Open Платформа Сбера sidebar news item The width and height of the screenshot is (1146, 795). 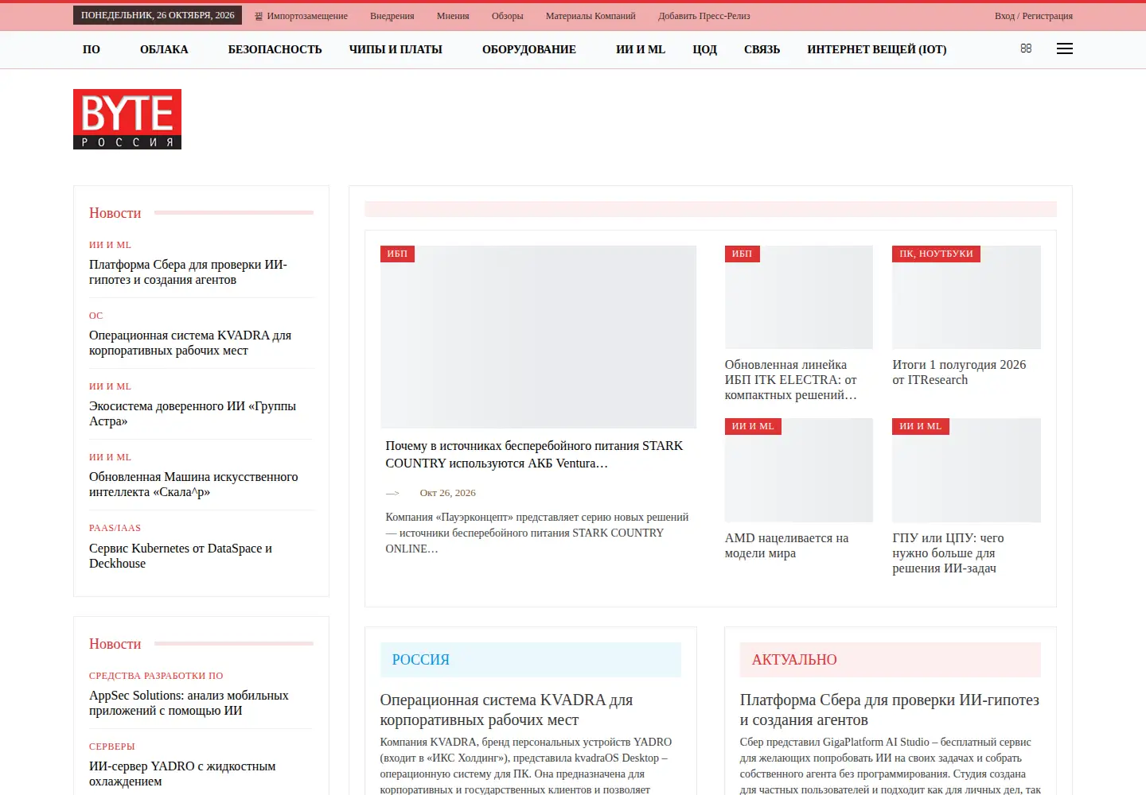coord(188,272)
